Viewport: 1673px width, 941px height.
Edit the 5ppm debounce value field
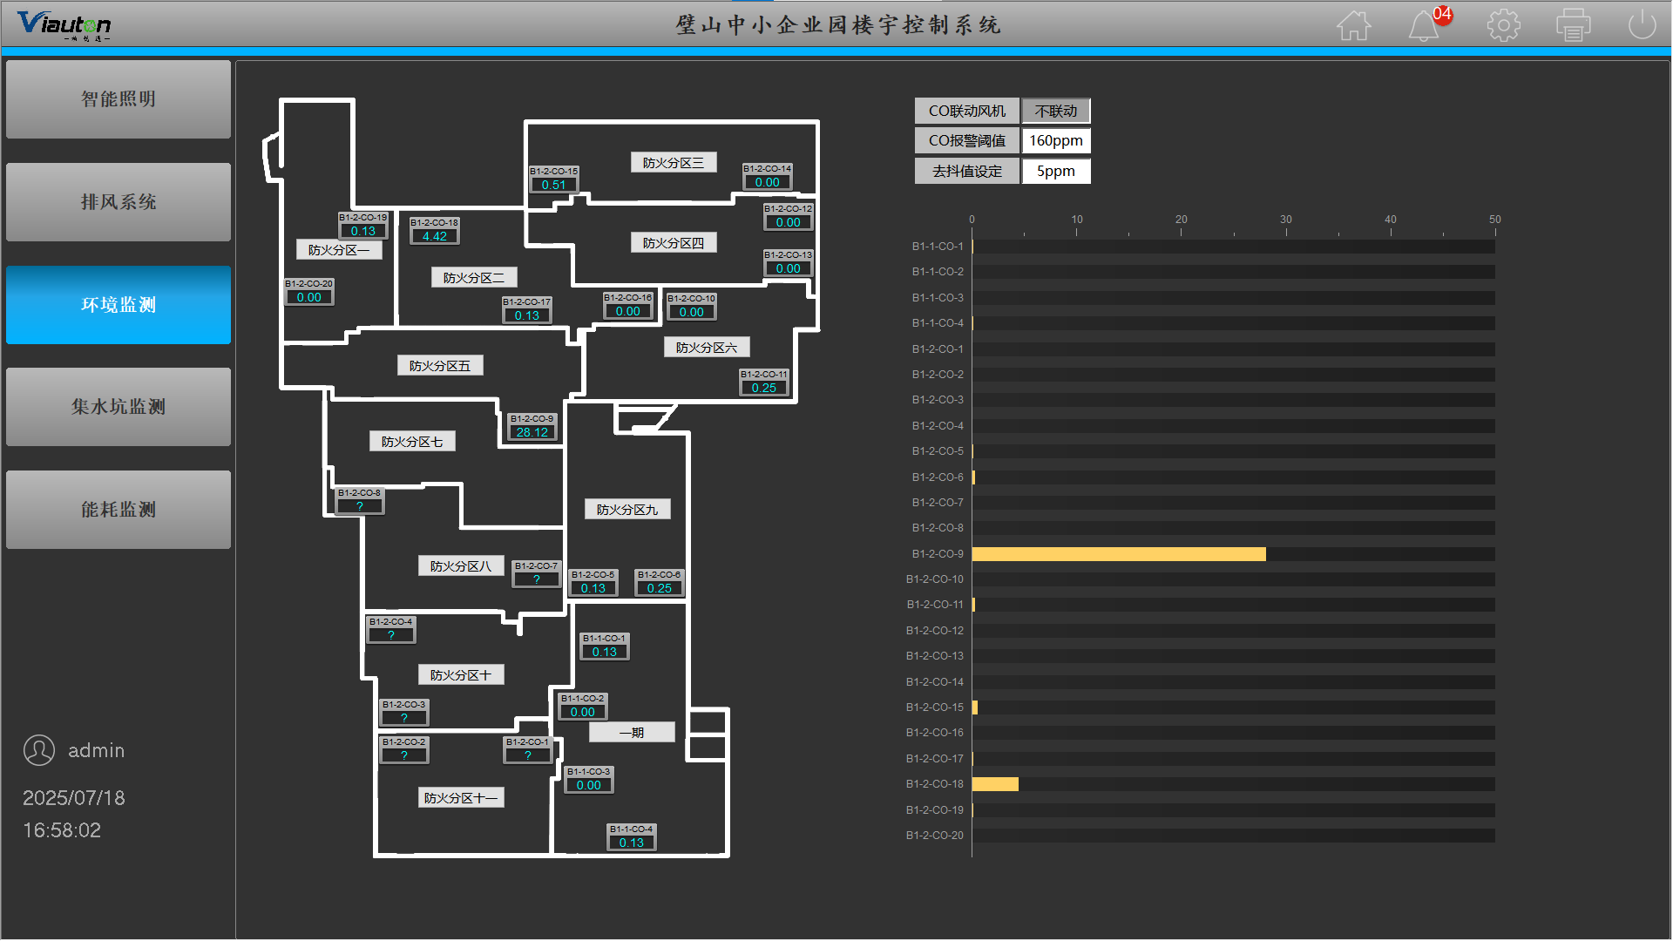point(1055,171)
